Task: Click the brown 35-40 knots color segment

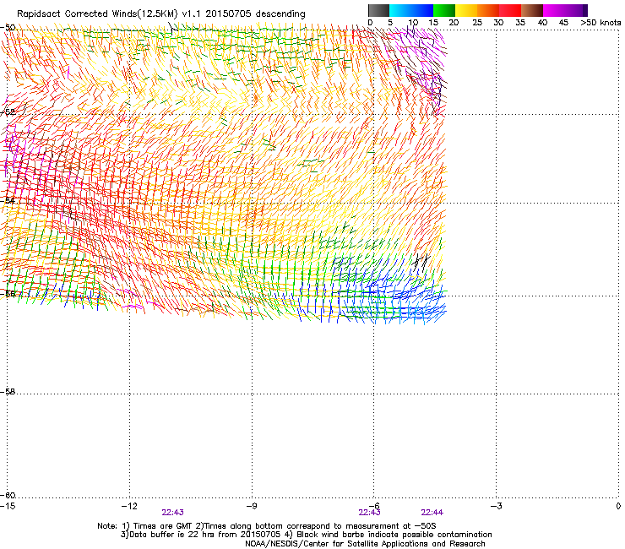Action: (532, 10)
